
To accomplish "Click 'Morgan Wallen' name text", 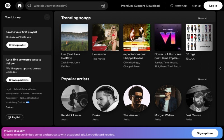I will tap(164, 115).
